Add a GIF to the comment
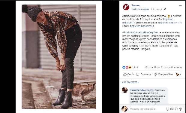Viewport: 186px width, 113px height. coord(176,109)
